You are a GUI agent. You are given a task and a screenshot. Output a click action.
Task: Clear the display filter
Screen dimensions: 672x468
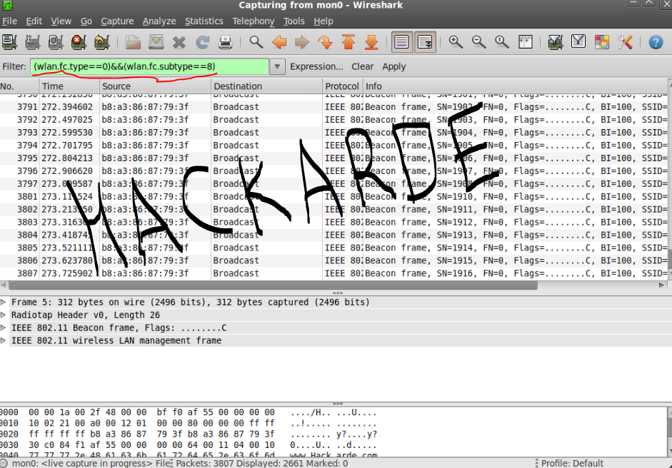click(363, 66)
